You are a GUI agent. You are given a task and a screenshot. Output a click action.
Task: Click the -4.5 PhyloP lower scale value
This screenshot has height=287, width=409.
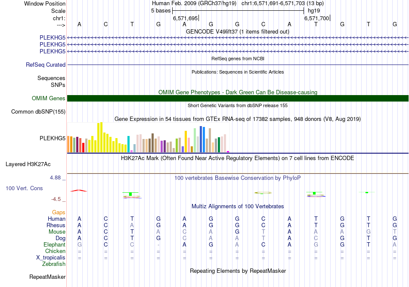pos(56,199)
